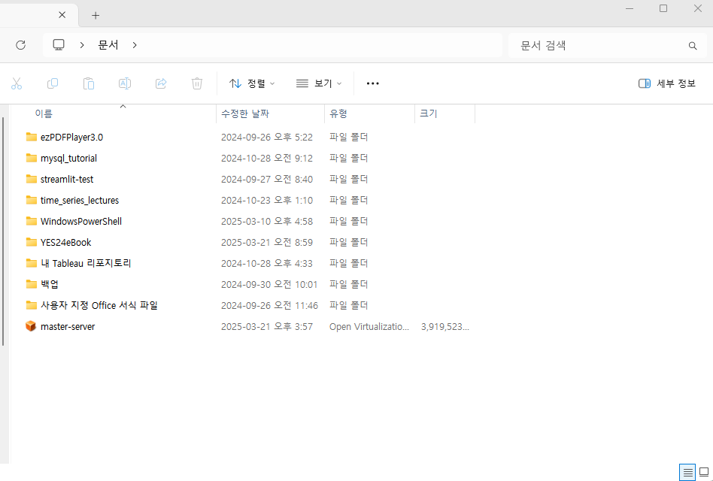Click the Copy icon in toolbar
Screen dimensions: 713x481
(53, 83)
